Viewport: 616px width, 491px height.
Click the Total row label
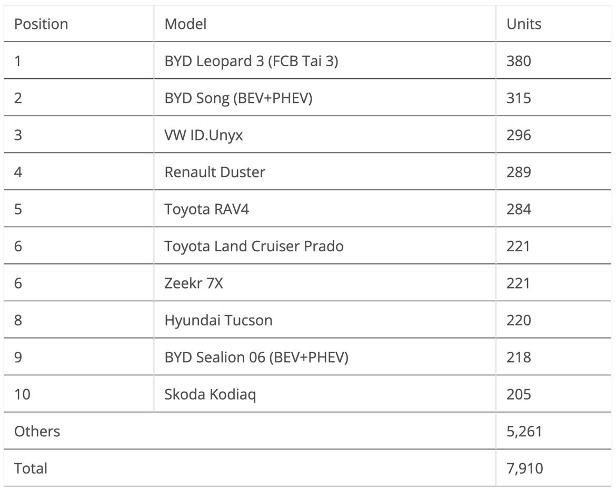pos(31,468)
